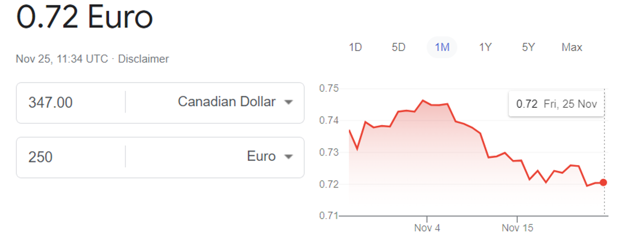The image size is (631, 243).
Task: Open the Disclaimer link
Action: [x=143, y=59]
